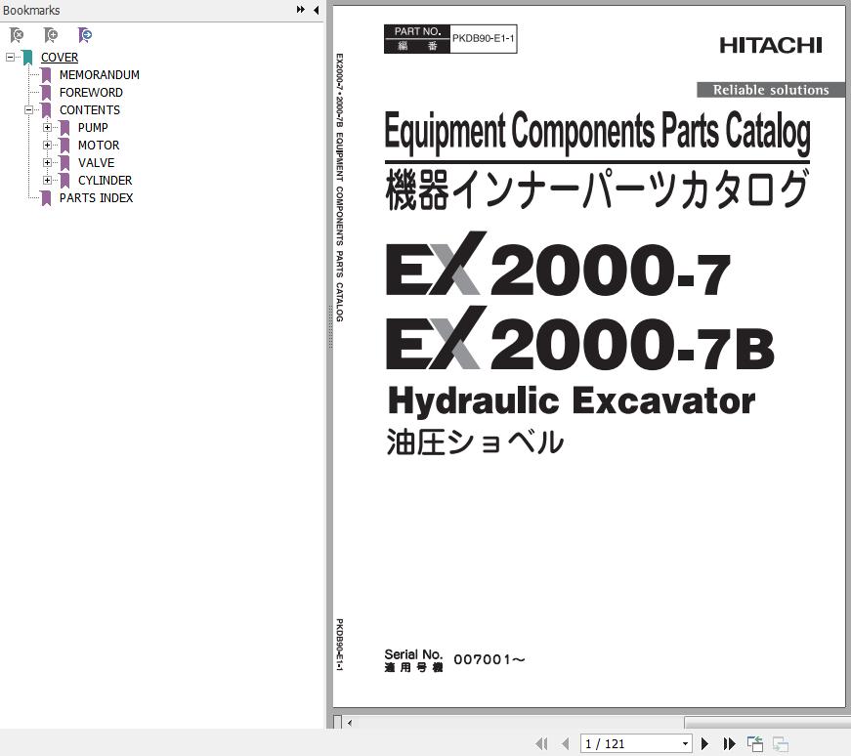The image size is (851, 756).
Task: Click the purple bookmark icon beside PARTS INDEX
Action: tap(46, 197)
